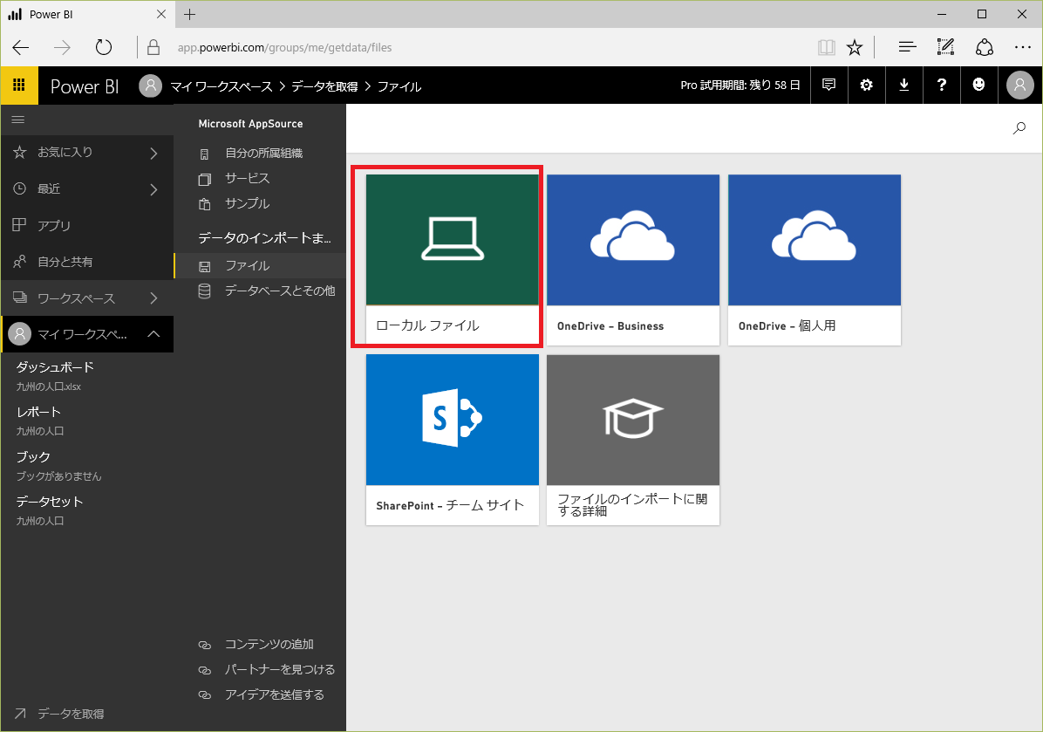
Task: Open the app launcher waffle icon
Action: click(19, 86)
